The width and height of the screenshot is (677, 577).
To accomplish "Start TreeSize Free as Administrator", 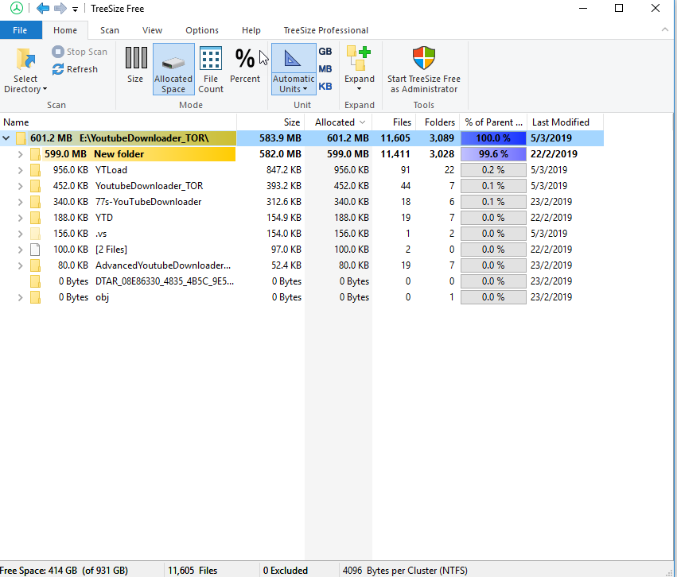I will tap(424, 69).
